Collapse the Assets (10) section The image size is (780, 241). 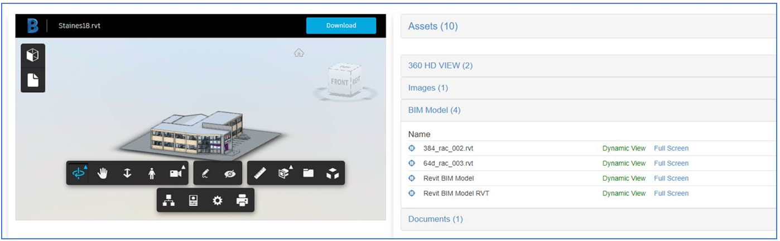tap(588, 26)
